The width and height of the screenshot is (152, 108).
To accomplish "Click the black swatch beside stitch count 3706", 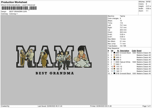I will coord(114,73).
